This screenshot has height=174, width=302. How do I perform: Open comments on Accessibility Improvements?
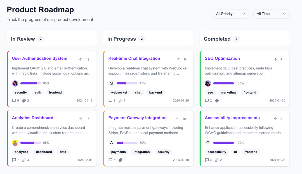click(206, 160)
